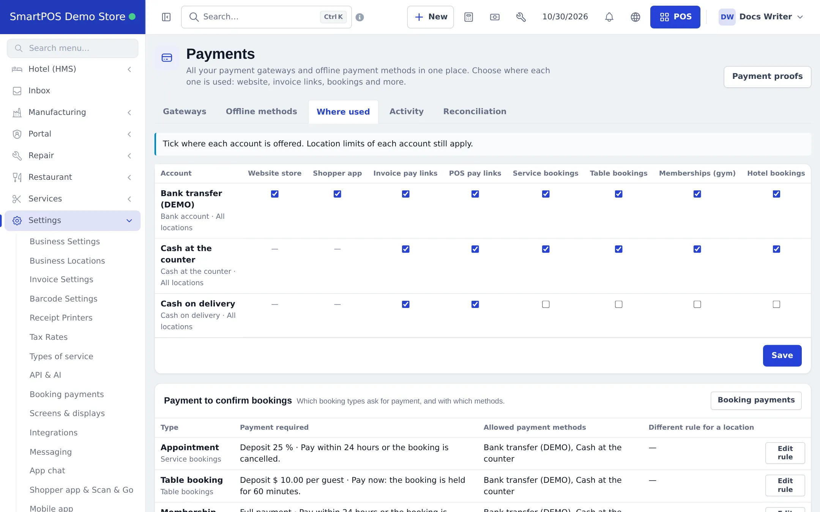The width and height of the screenshot is (820, 512).
Task: Check Cash on delivery Hotel bookings
Action: [776, 304]
